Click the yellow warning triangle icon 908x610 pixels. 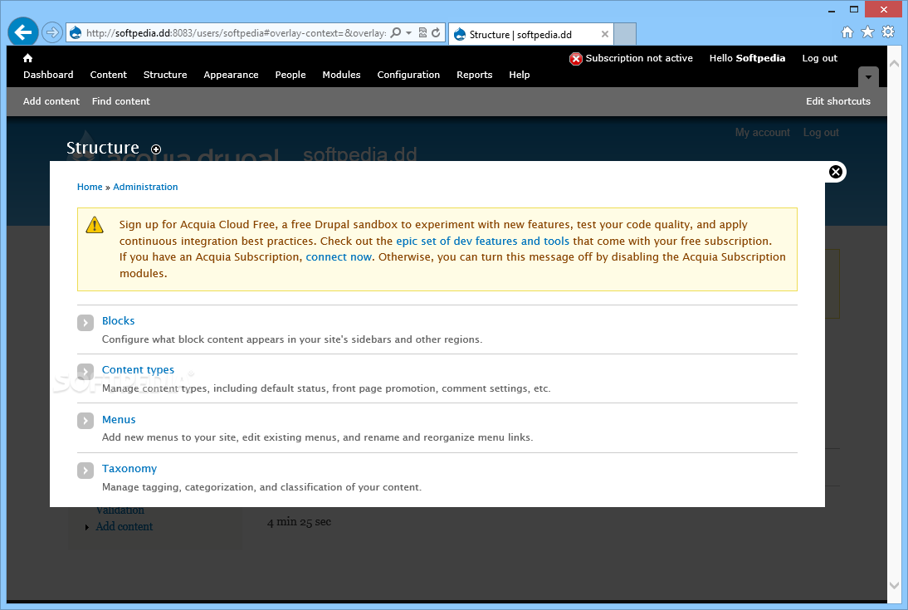click(95, 225)
